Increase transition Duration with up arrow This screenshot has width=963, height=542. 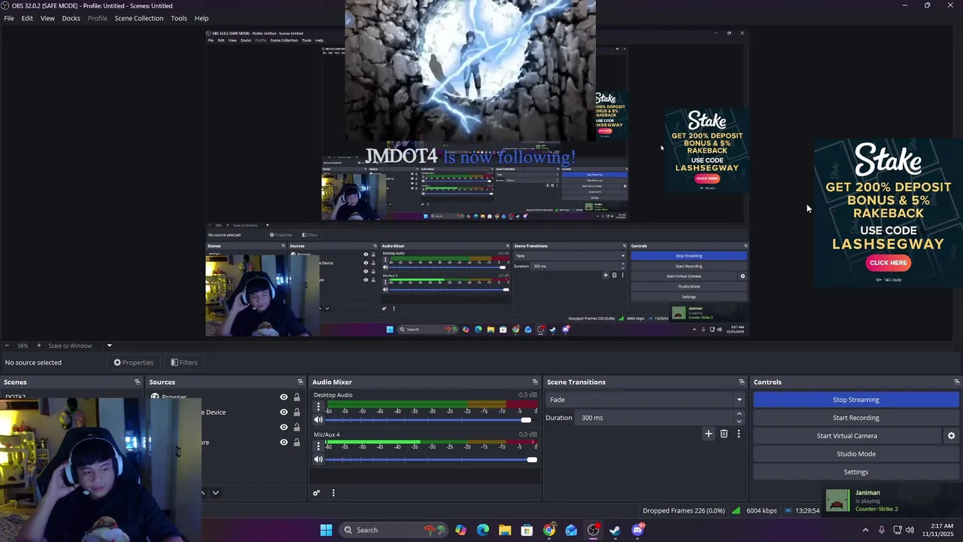(739, 413)
